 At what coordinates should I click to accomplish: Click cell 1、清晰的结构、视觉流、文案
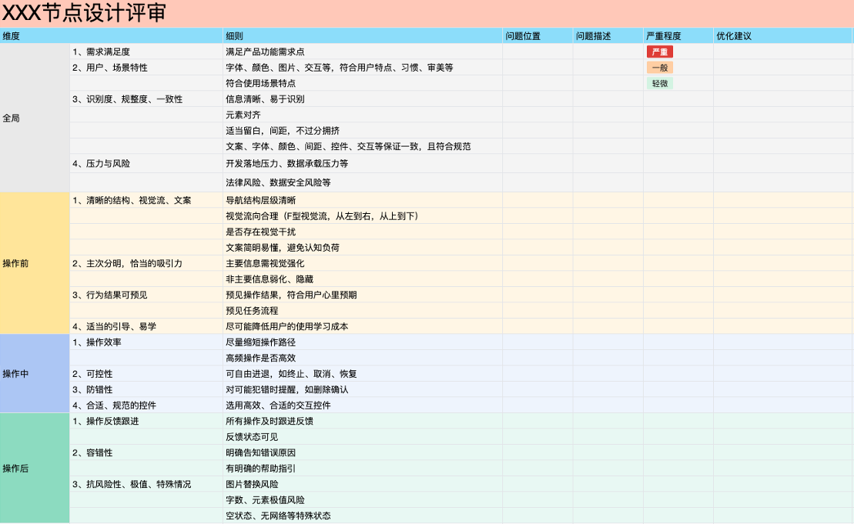click(146, 200)
